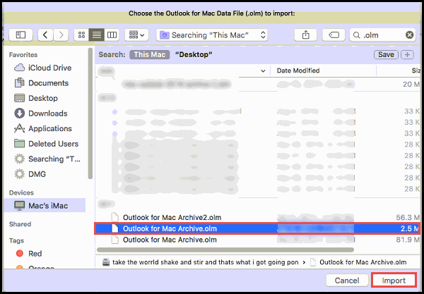This screenshot has height=294, width=424.
Task: Click the magnifier search icon
Action: coord(357,35)
